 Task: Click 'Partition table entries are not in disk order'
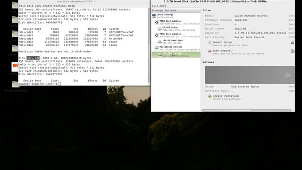click(x=55, y=51)
